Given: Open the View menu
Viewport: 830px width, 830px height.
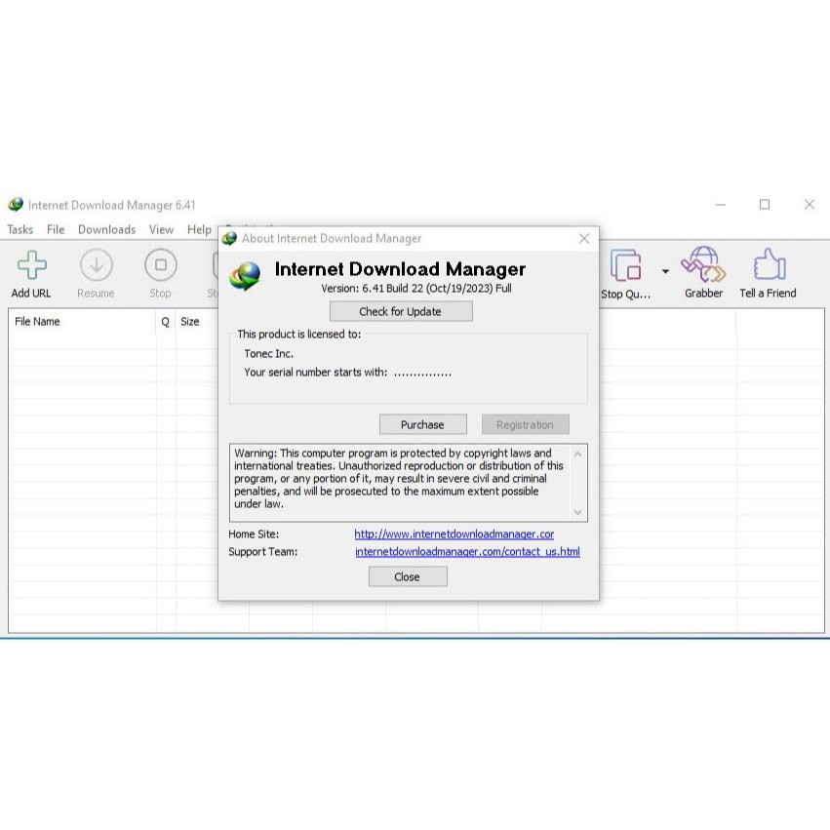Looking at the screenshot, I should coord(162,230).
